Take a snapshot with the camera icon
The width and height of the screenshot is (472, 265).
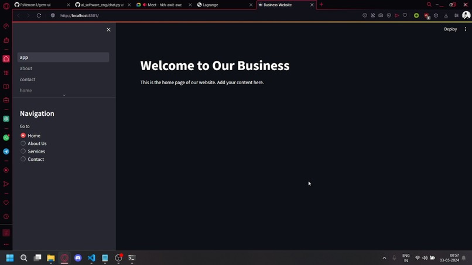[381, 15]
